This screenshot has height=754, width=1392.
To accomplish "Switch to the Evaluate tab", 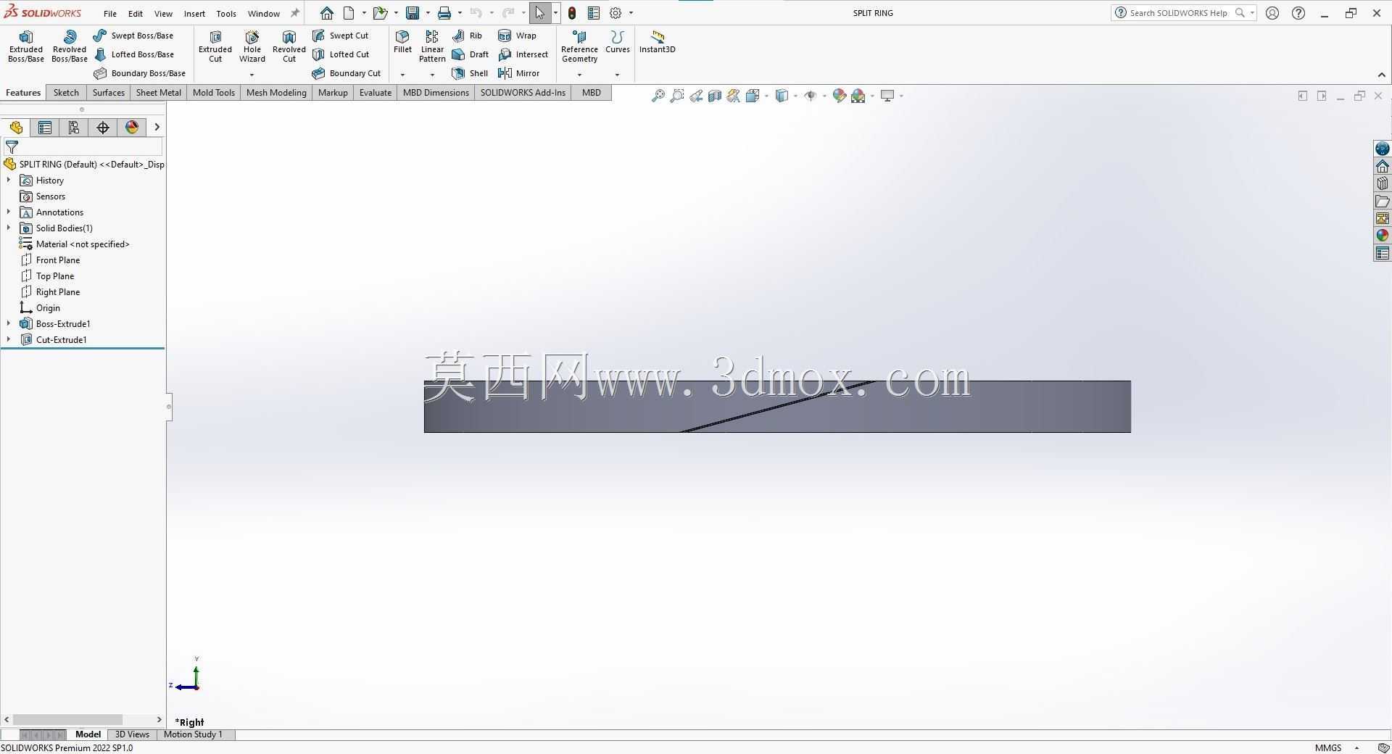I will pos(375,93).
